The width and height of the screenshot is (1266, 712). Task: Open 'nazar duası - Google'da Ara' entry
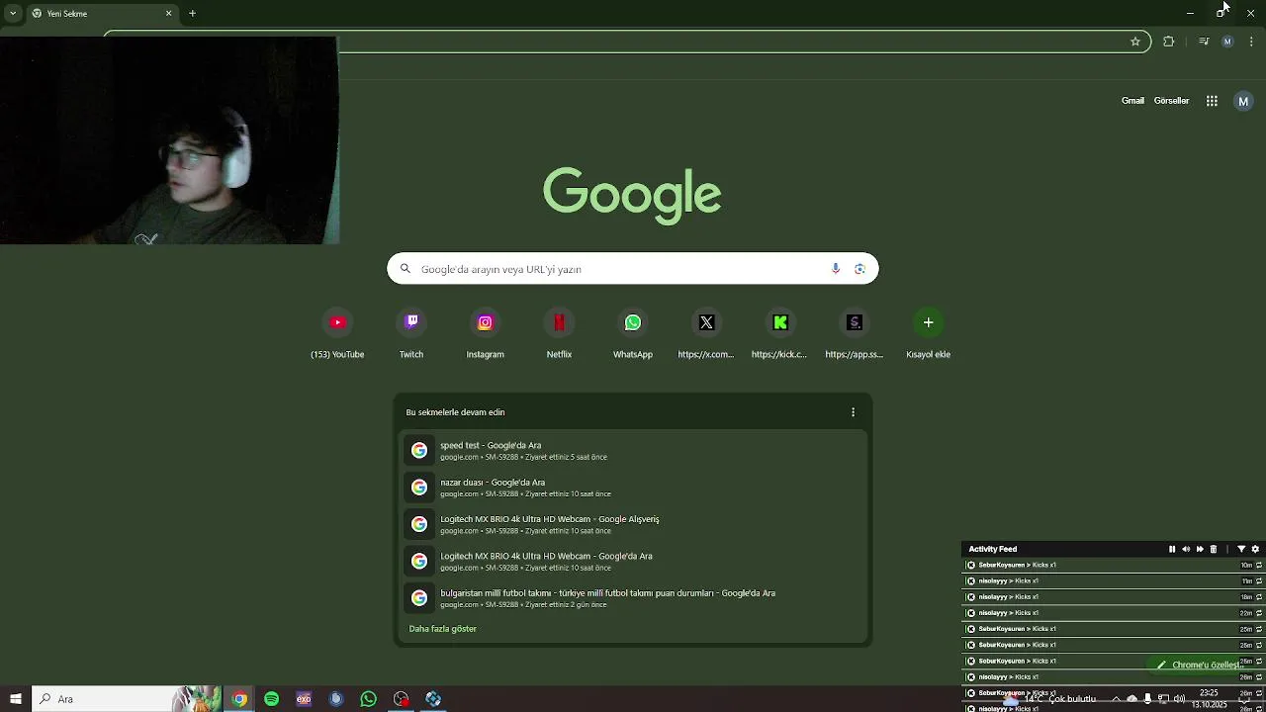click(633, 488)
